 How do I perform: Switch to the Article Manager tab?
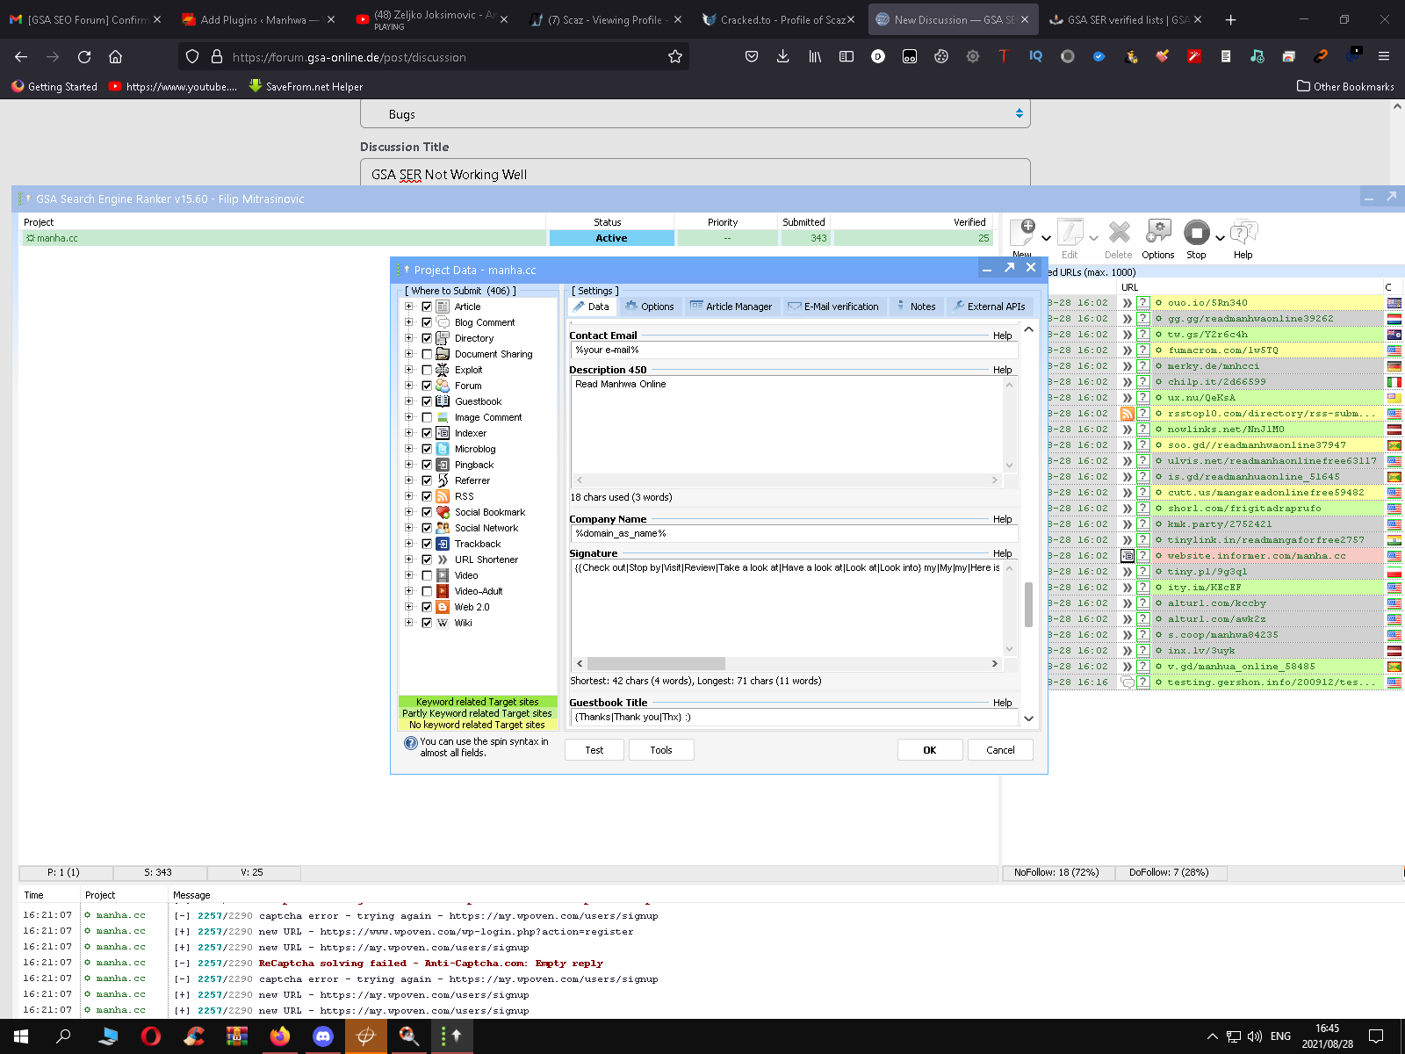point(731,307)
